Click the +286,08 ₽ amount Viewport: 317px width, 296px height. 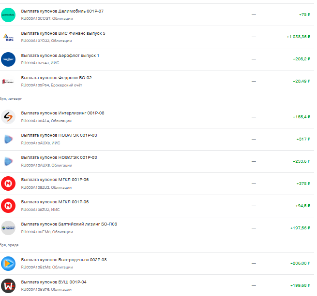(x=300, y=263)
